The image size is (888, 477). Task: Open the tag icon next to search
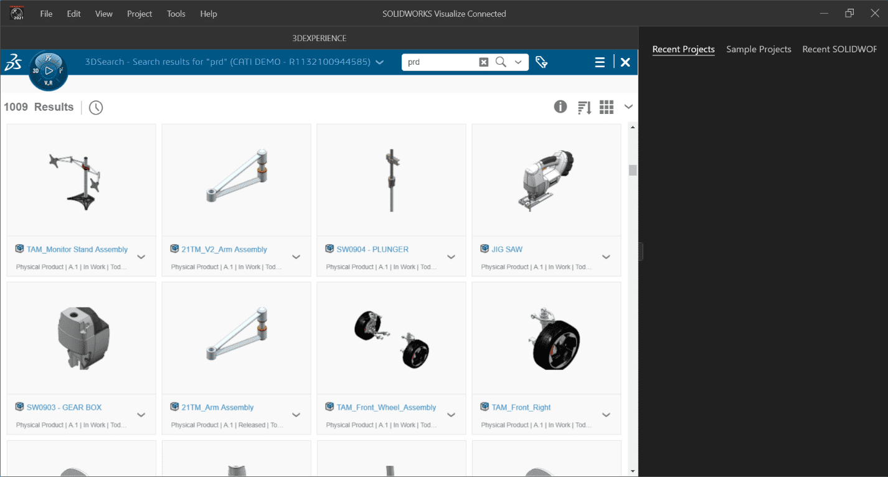pos(541,62)
